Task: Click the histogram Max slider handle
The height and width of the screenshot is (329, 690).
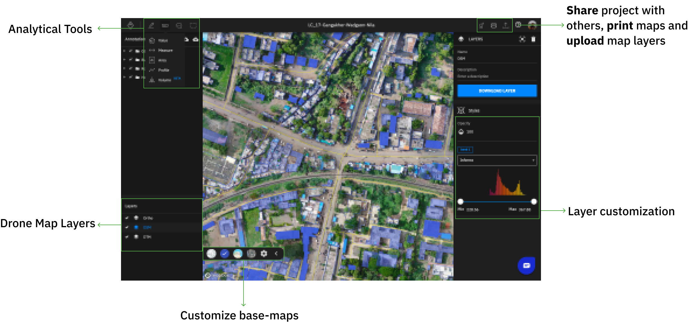Action: click(534, 202)
